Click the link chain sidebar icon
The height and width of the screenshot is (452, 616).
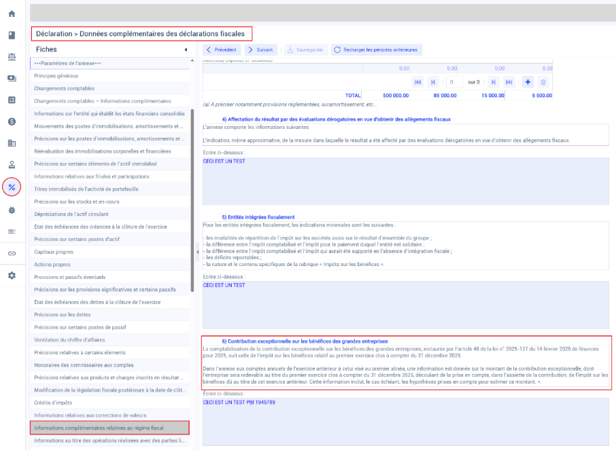[x=12, y=253]
